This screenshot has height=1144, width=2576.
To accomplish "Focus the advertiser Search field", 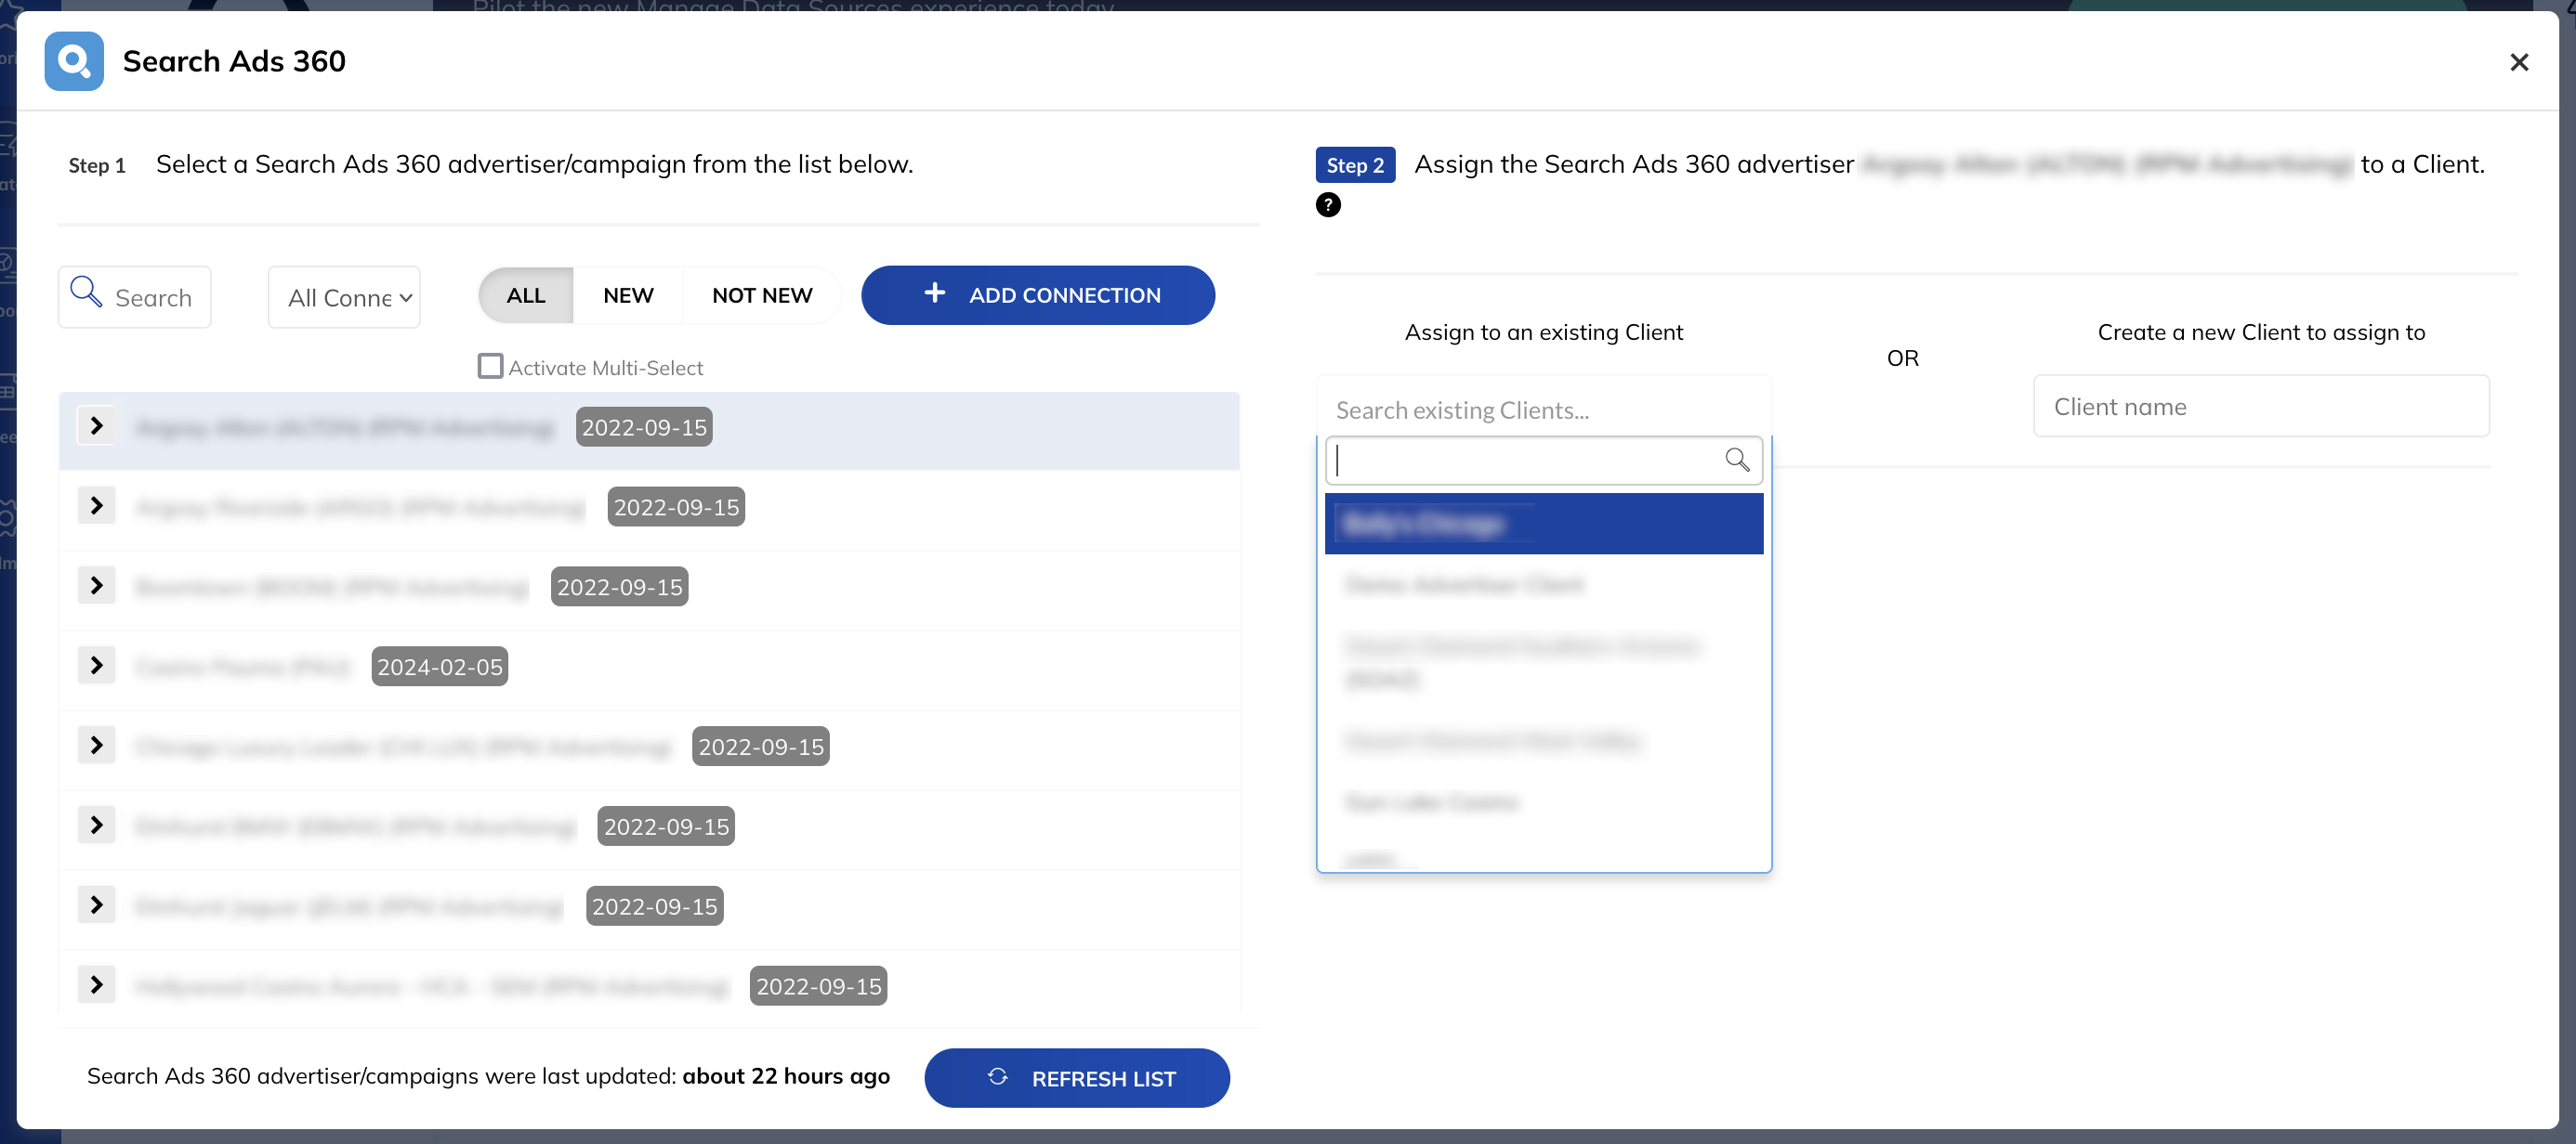I will (x=134, y=297).
